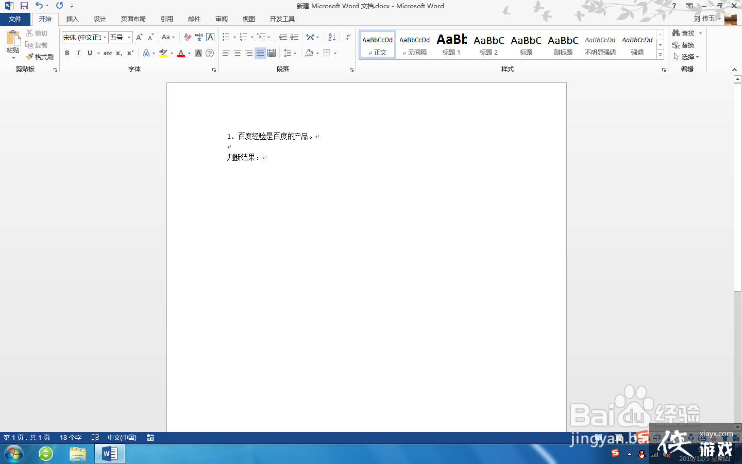Switch to the Design (设计) tab
The height and width of the screenshot is (464, 742).
[x=100, y=19]
